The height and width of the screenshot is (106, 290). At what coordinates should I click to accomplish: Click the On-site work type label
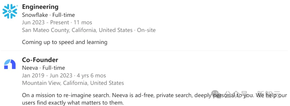(x=146, y=30)
